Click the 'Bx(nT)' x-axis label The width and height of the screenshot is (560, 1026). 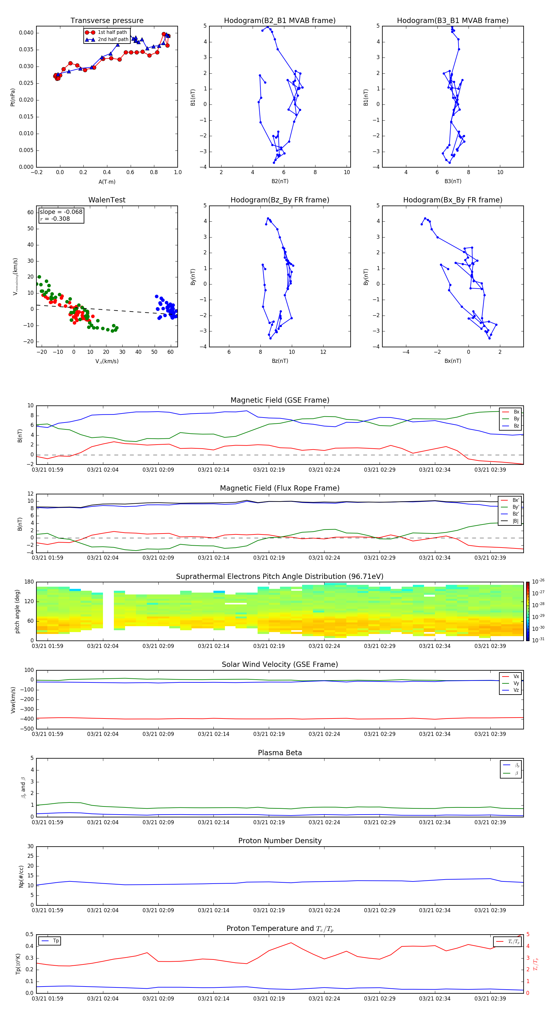click(453, 361)
